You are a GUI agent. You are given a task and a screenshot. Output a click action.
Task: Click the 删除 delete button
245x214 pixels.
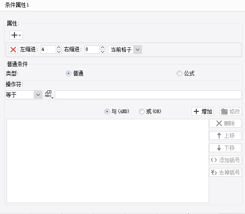[x=225, y=123]
